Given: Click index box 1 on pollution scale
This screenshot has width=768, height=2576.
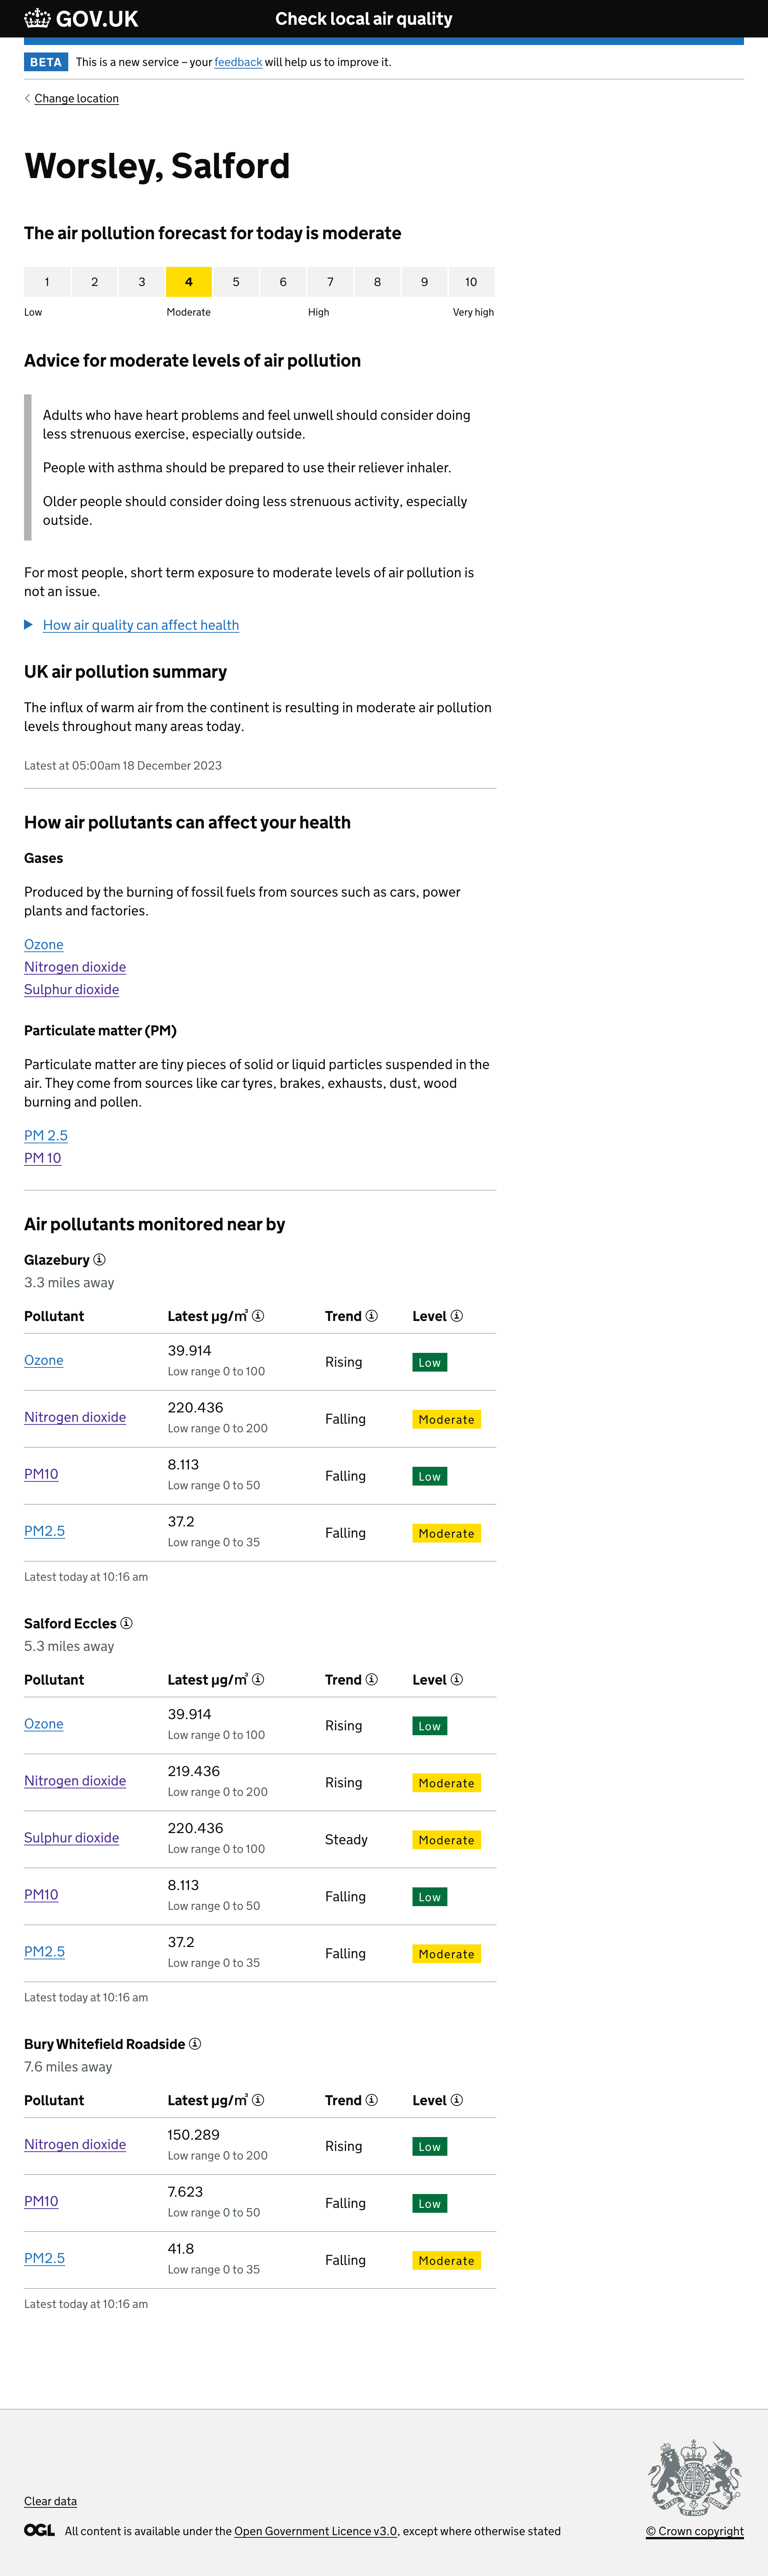Looking at the screenshot, I should point(47,282).
